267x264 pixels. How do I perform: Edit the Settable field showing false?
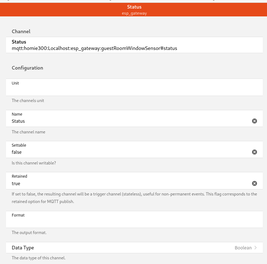tap(128, 152)
